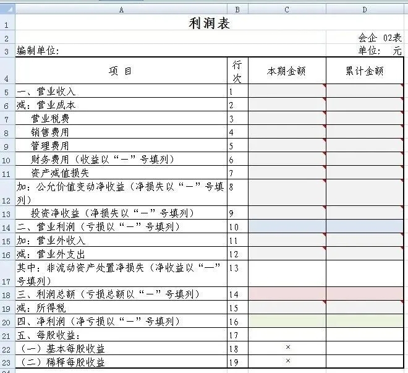Click the 行次 header cell
This screenshot has height=373, width=408.
237,71
